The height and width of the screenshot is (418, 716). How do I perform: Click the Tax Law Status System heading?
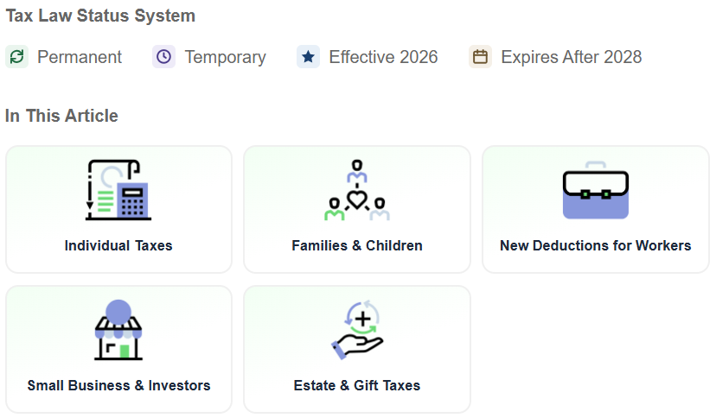coord(100,16)
